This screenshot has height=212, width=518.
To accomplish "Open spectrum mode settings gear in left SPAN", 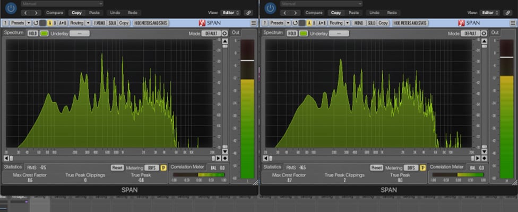I will [225, 33].
